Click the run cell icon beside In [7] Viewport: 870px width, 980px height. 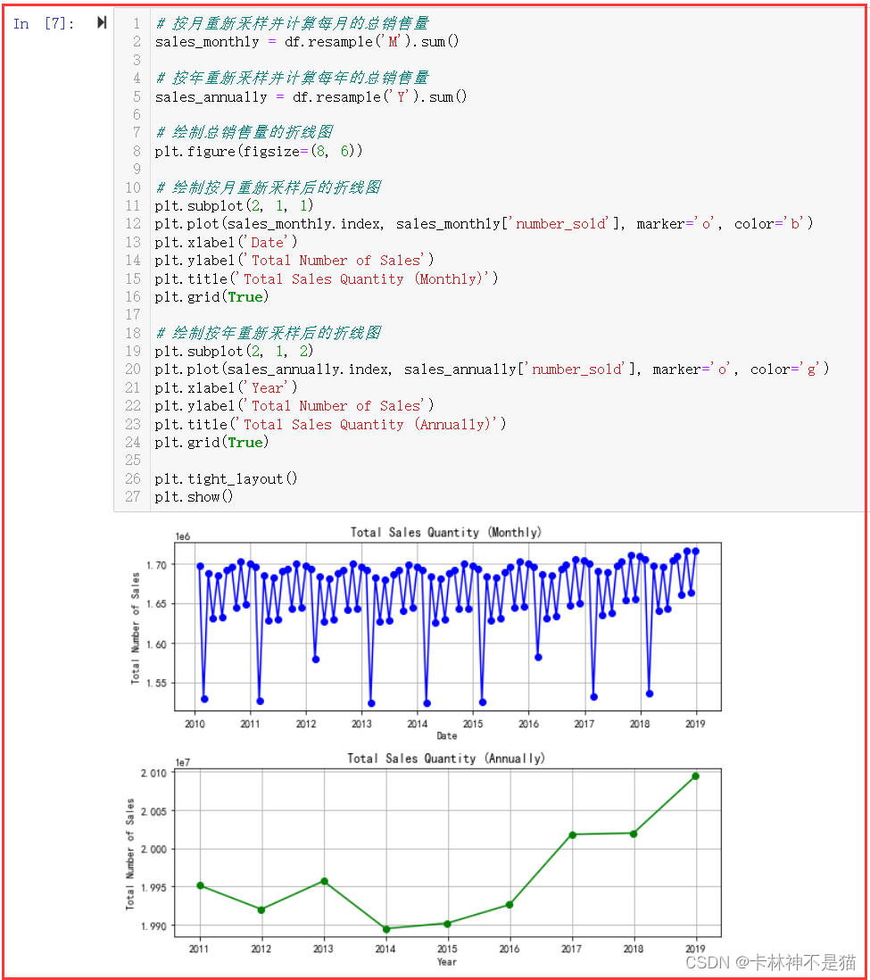tap(102, 23)
